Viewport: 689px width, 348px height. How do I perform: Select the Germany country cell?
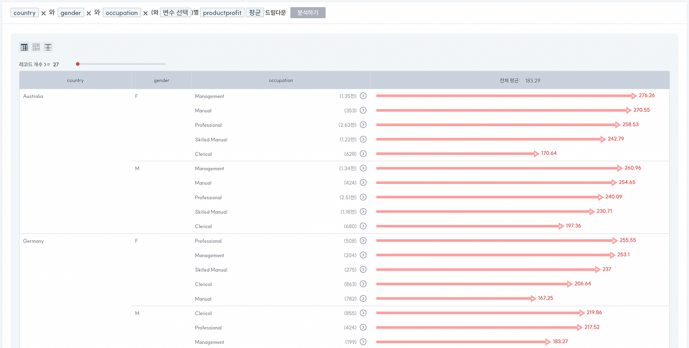point(33,241)
